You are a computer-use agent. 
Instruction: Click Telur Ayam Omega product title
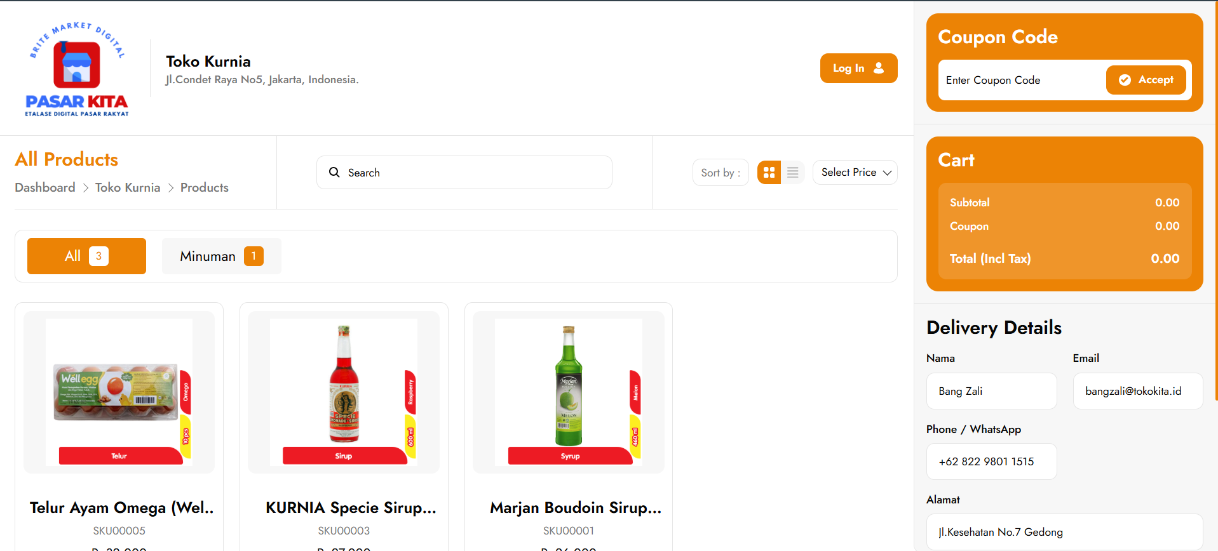(x=121, y=508)
